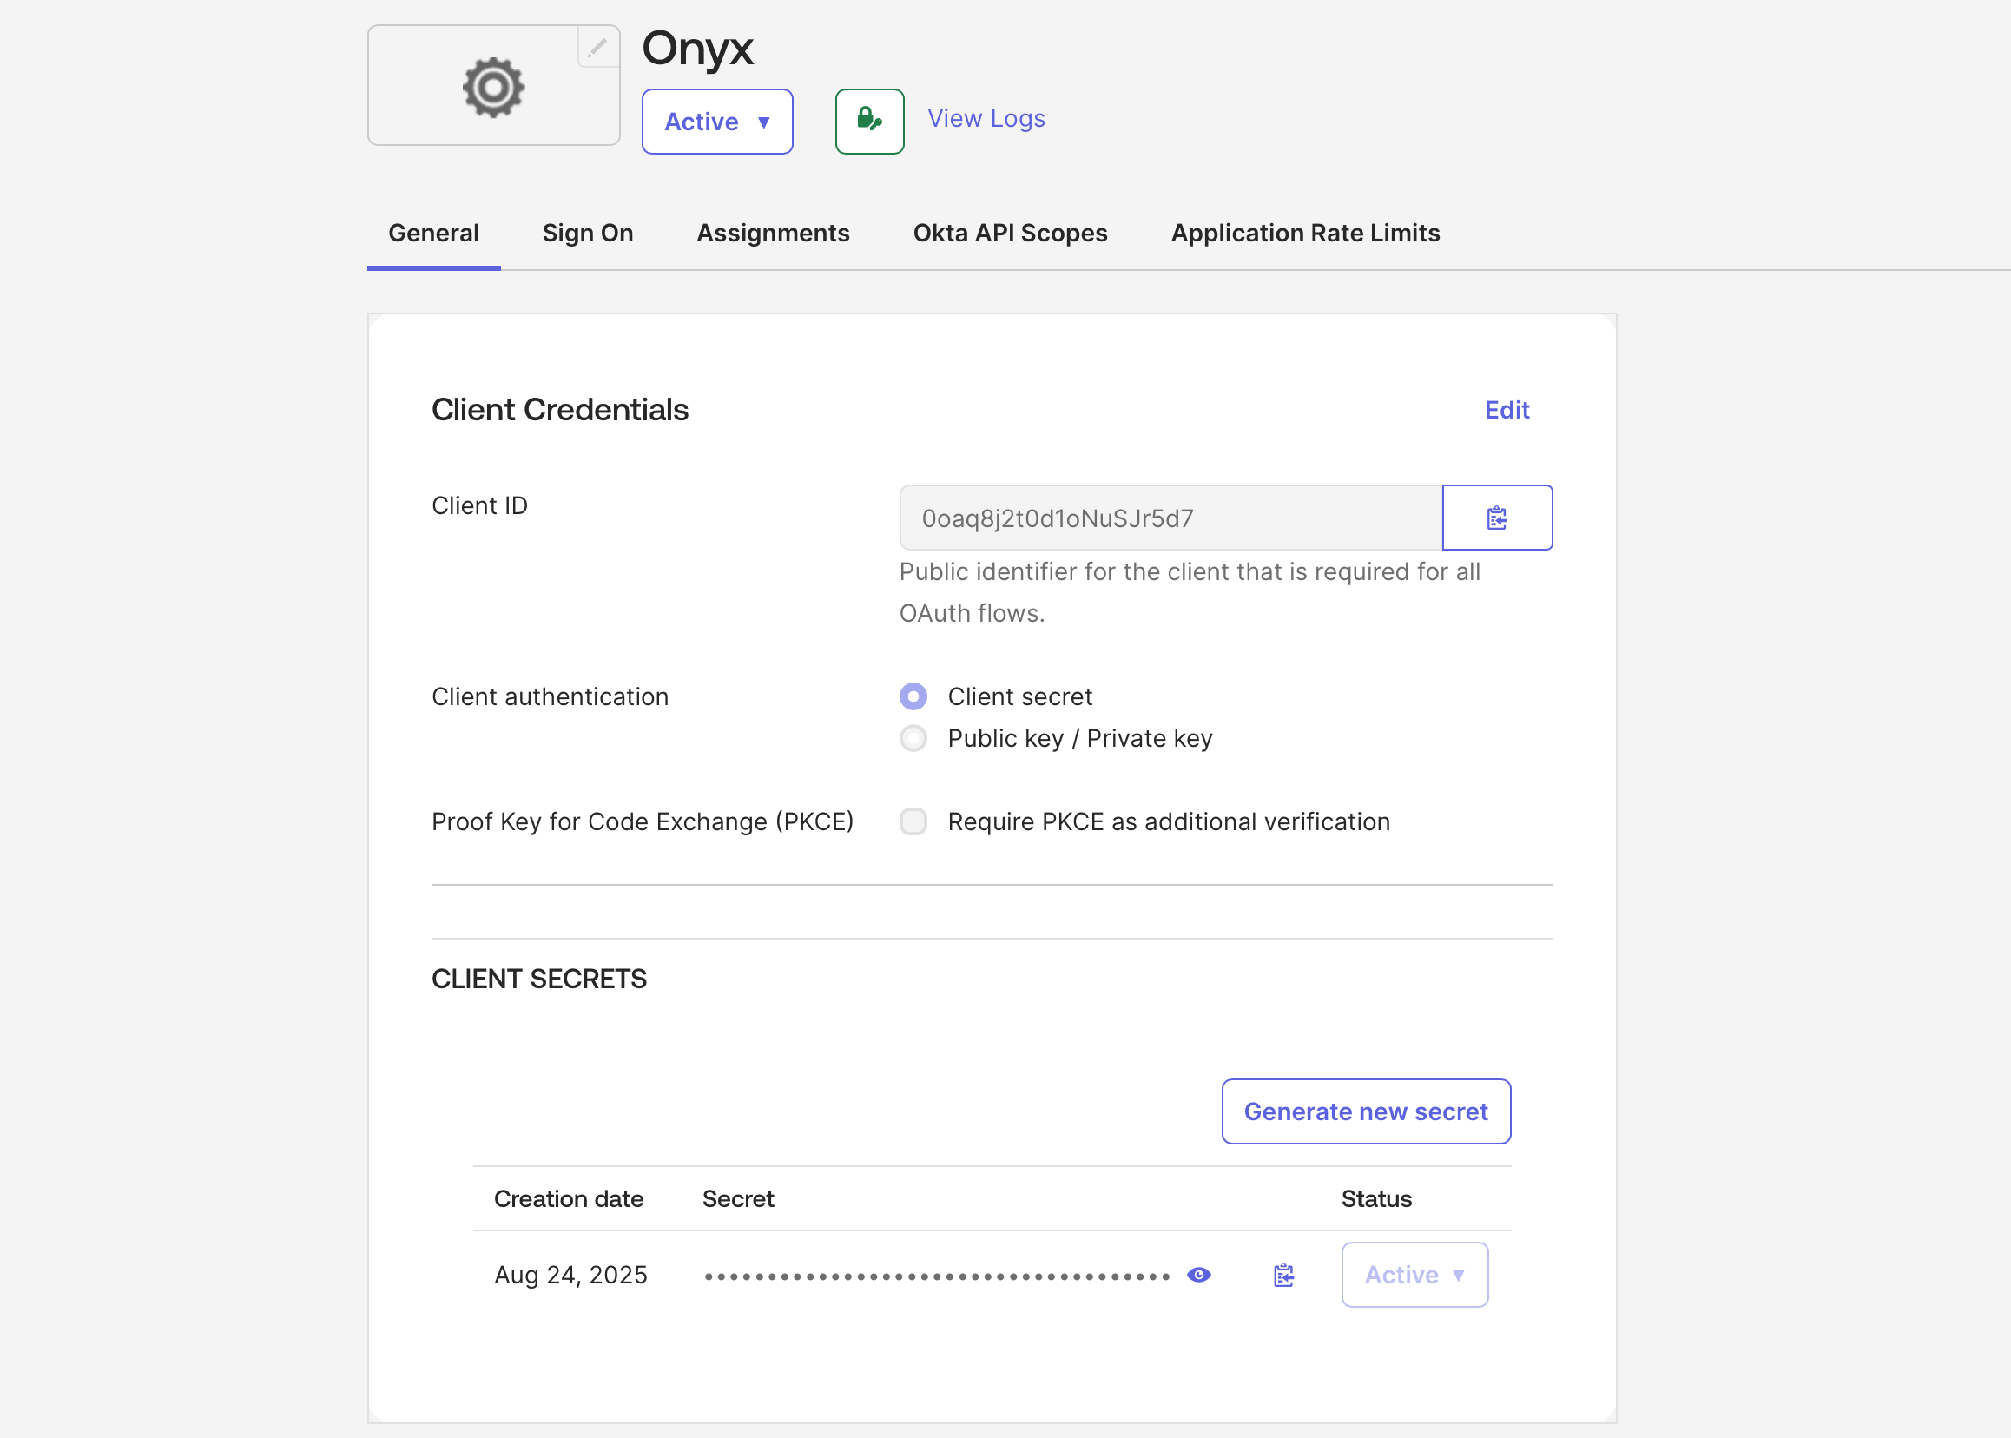Click the green lock icon beside Active
The height and width of the screenshot is (1438, 2011).
[868, 122]
